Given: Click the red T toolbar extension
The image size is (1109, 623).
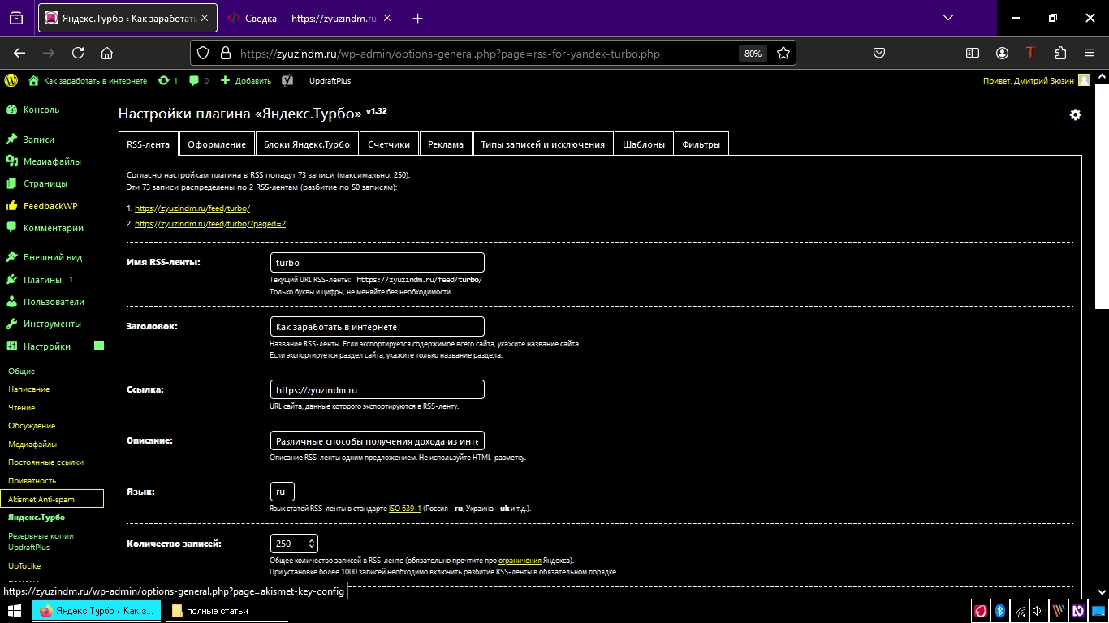Looking at the screenshot, I should [x=1031, y=53].
